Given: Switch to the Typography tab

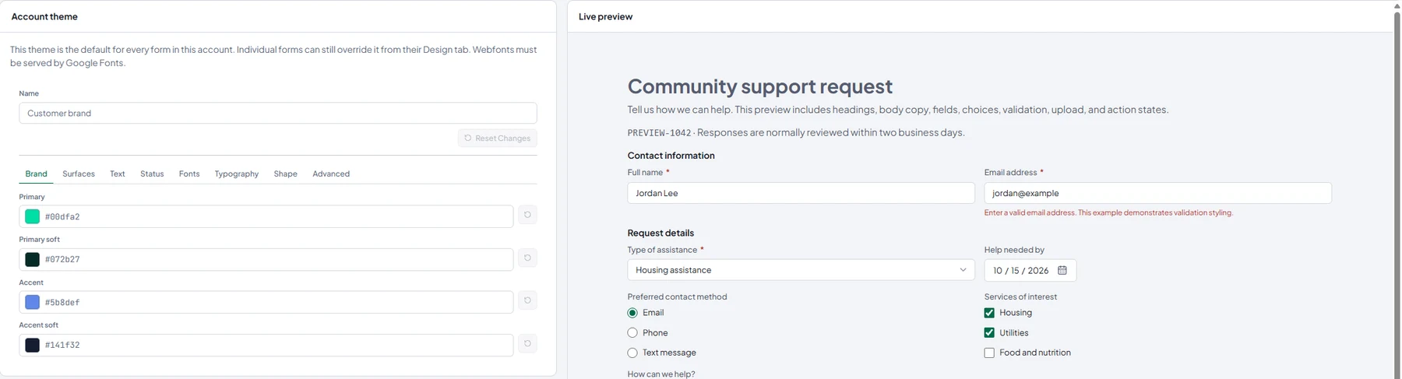Looking at the screenshot, I should tap(237, 174).
